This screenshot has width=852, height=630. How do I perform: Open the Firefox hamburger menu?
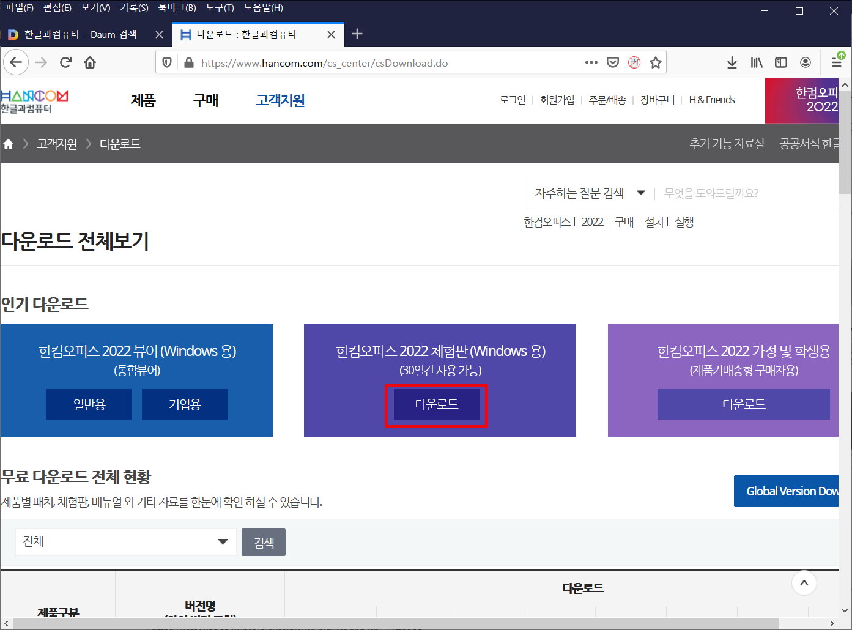(x=837, y=62)
